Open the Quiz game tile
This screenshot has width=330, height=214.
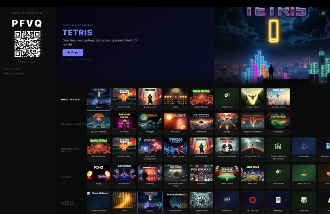[176, 99]
